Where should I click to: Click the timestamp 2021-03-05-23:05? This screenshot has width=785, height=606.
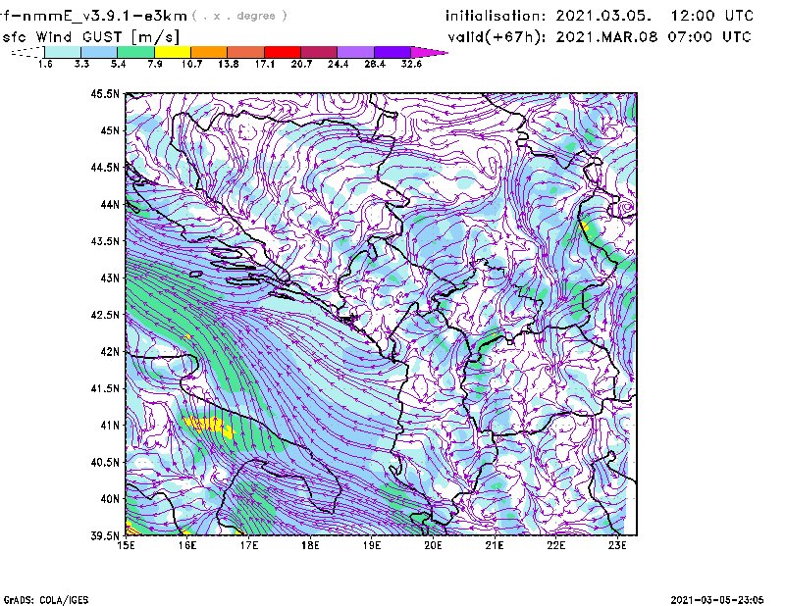[x=717, y=600]
